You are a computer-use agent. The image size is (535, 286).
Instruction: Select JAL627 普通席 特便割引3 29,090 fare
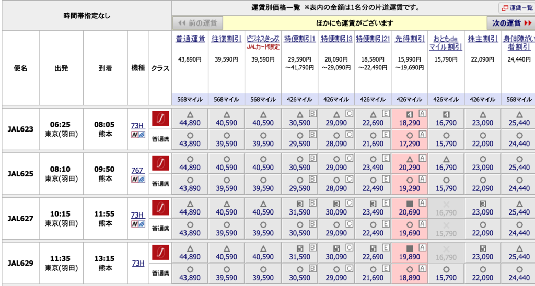click(x=336, y=229)
